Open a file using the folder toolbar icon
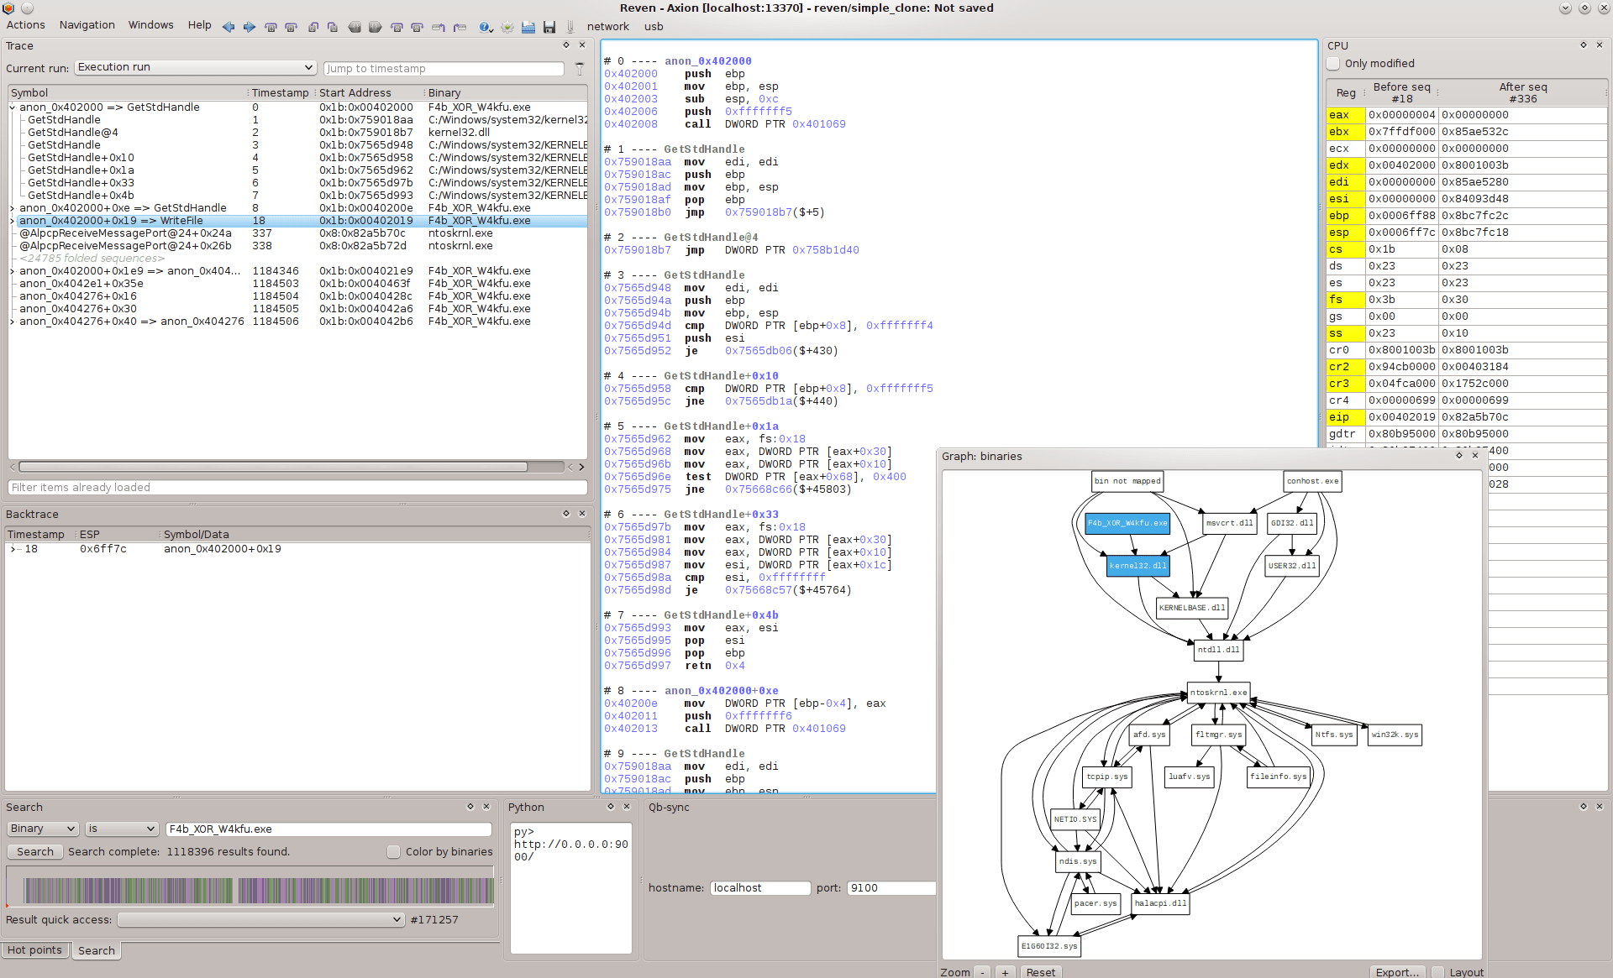Image resolution: width=1613 pixels, height=978 pixels. tap(528, 27)
